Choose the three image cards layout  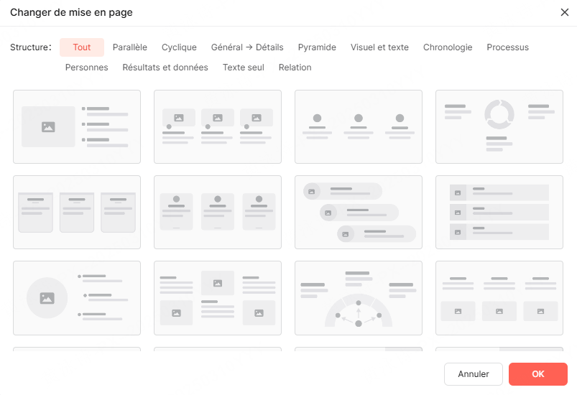pos(218,127)
